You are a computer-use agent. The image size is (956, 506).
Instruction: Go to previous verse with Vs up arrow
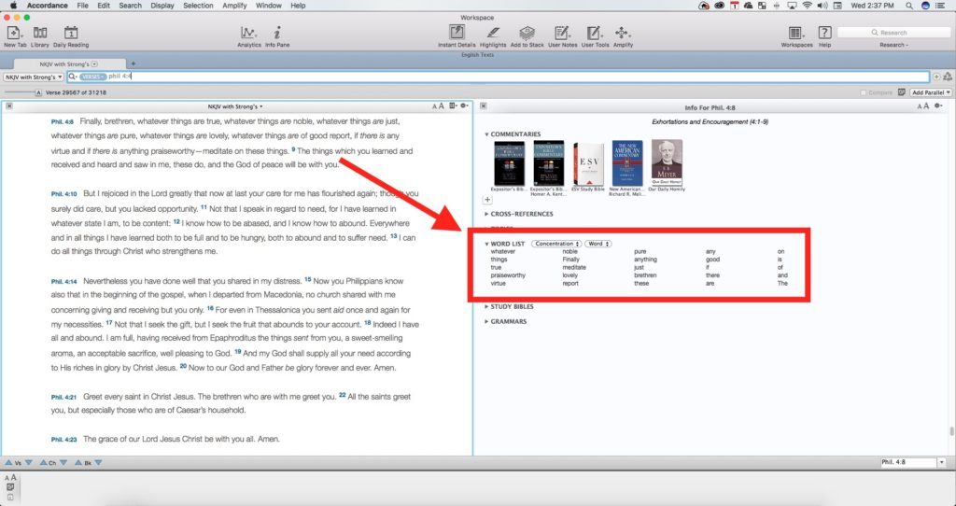(8, 463)
